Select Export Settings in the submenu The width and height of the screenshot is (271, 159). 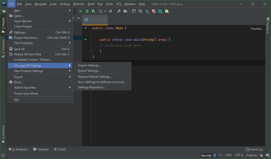coord(89,71)
